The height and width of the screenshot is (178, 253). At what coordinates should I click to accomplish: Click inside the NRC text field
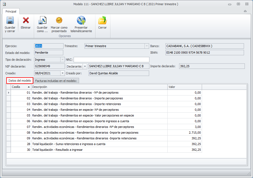[x=111, y=60]
